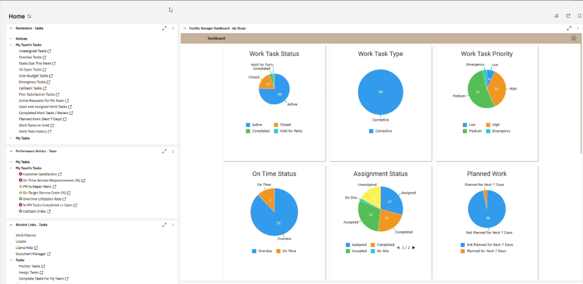This screenshot has height=284, width=583.
Task: Collapse My Team's Tasks under Reminders
Action: click(11, 45)
